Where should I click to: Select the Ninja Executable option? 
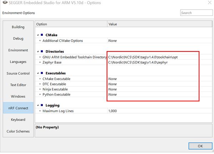123,89
